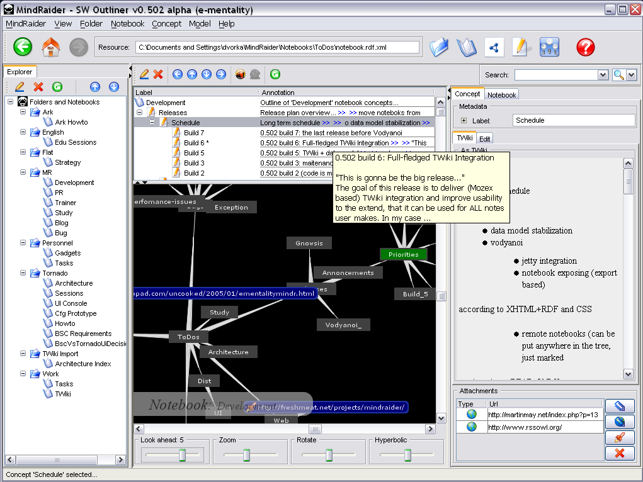The width and height of the screenshot is (643, 482).
Task: Collapse the Releases node in outline
Action: pyautogui.click(x=140, y=113)
